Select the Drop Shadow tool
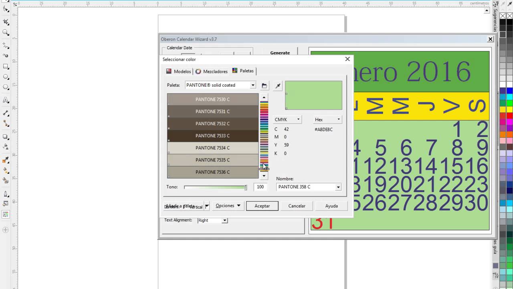The height and width of the screenshot is (289, 513). point(6,136)
